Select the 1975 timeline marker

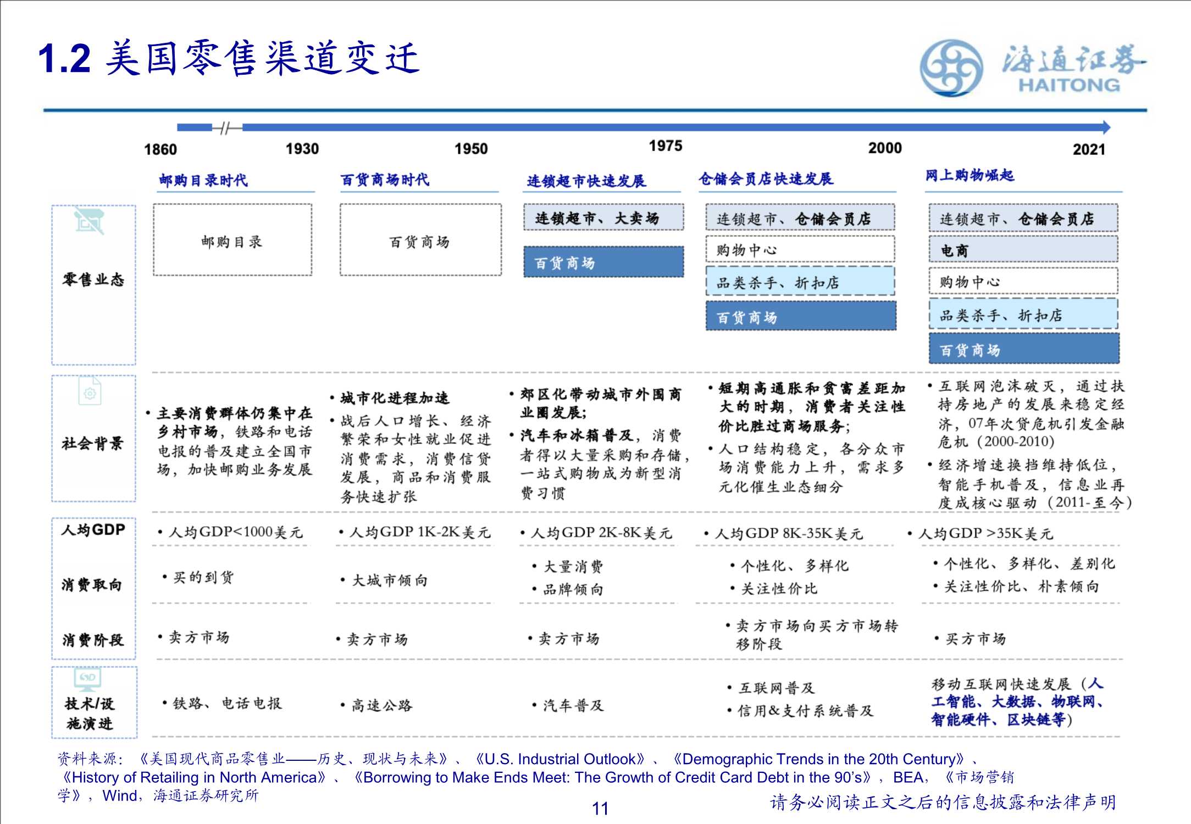[666, 146]
